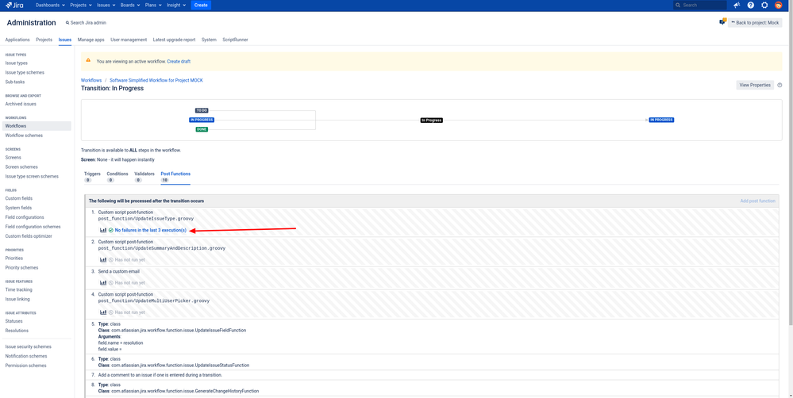Open Field configurations in sidebar

[x=25, y=217]
